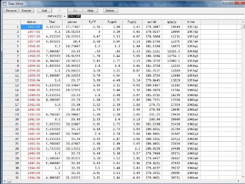245x184 pixels.
Task: Hide the selected variable
Action: point(90,11)
